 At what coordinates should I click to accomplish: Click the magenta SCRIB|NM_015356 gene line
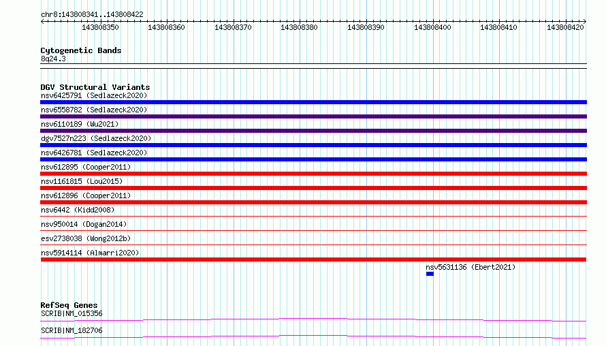313,319
